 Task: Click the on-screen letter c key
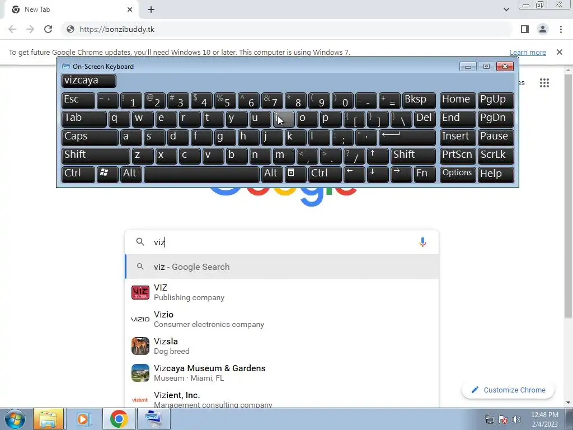point(190,156)
